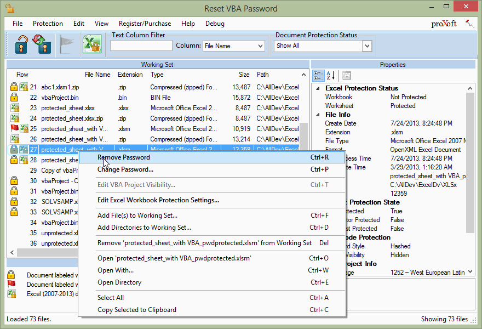Screen dimensions: 482x329
Task: Open the Property Pages icon
Action: pos(347,76)
